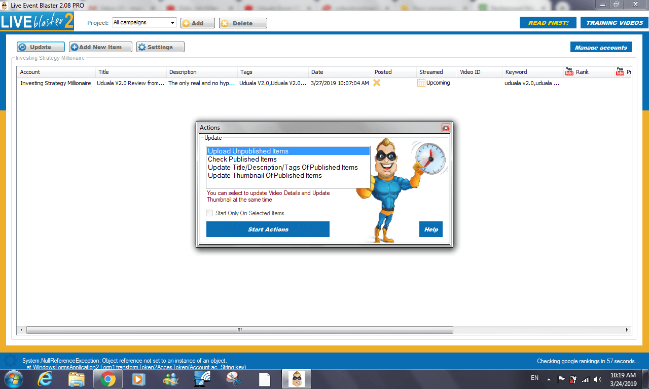Sort by Keyword column header
The height and width of the screenshot is (389, 649).
coord(533,72)
